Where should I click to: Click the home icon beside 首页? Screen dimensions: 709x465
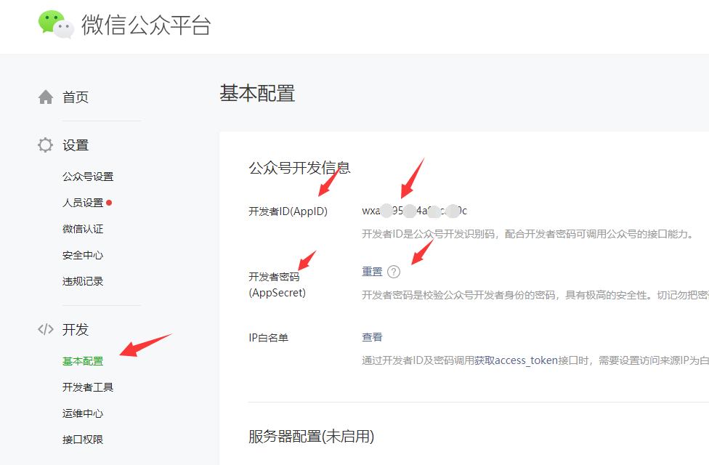(x=46, y=97)
